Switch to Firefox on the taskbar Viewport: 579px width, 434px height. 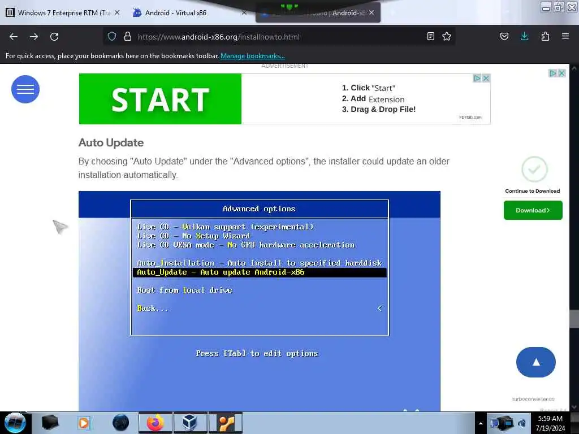click(155, 423)
